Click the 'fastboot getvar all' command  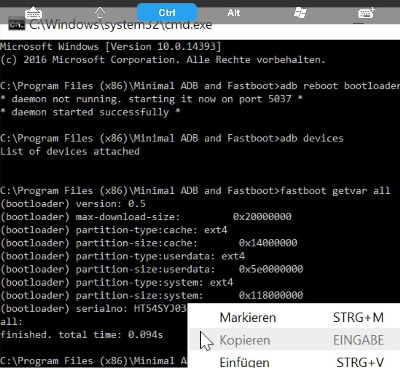click(x=335, y=191)
